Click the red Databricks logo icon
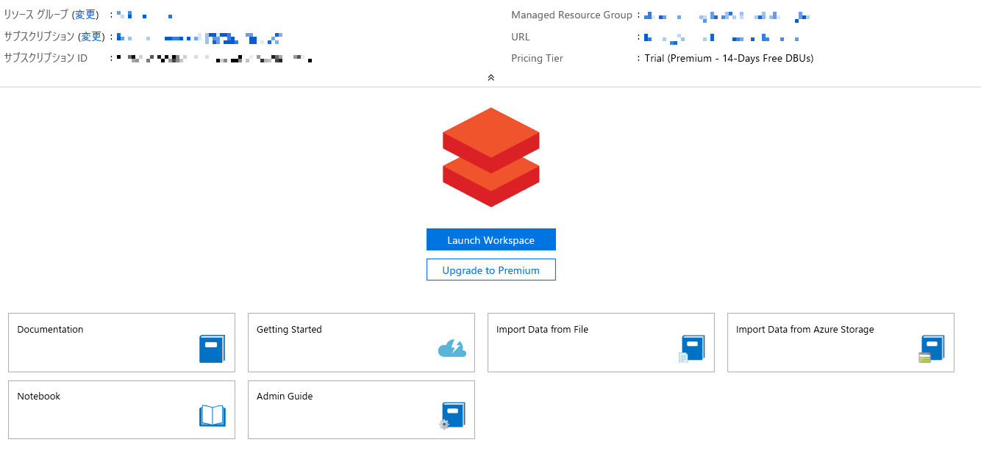The height and width of the screenshot is (470, 981). click(x=490, y=156)
